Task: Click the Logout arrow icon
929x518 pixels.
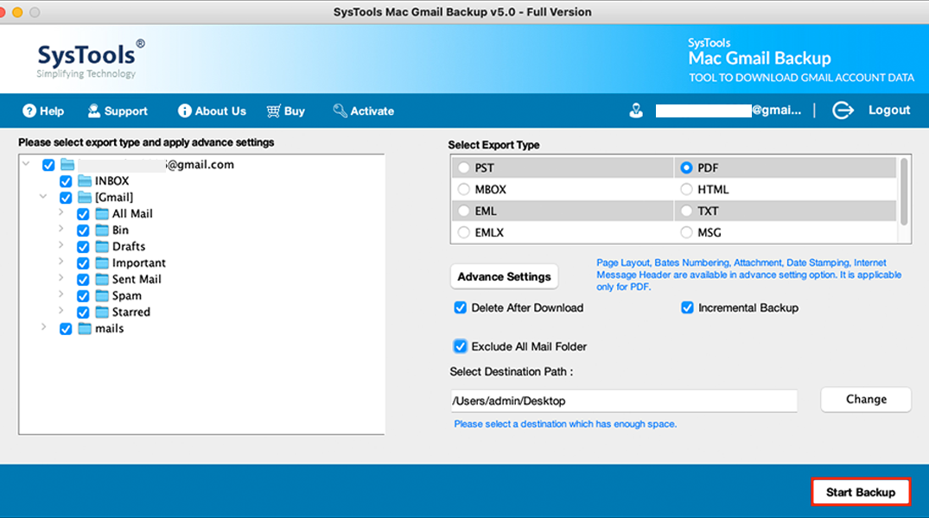Action: coord(843,111)
